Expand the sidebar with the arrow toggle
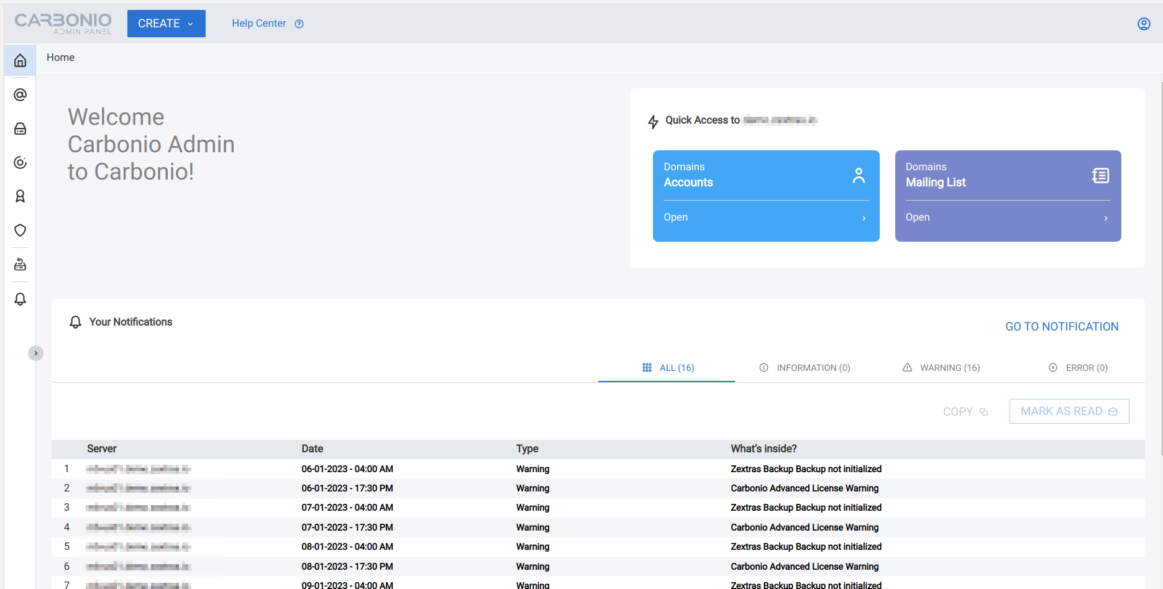 [x=35, y=353]
